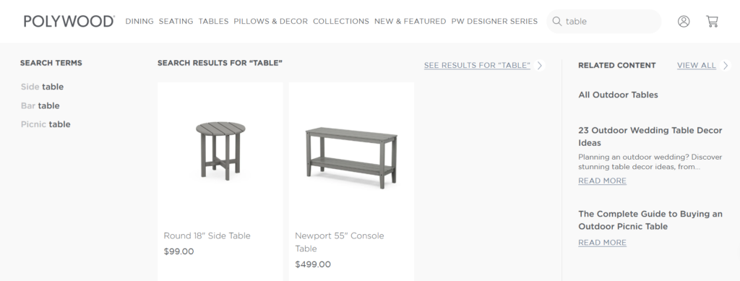Open Newport 55" Console Table product image
The height and width of the screenshot is (281, 740).
point(352,157)
